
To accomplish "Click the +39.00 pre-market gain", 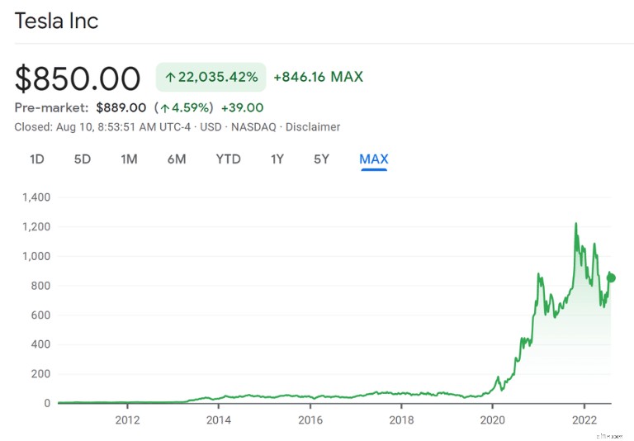I will tap(242, 107).
